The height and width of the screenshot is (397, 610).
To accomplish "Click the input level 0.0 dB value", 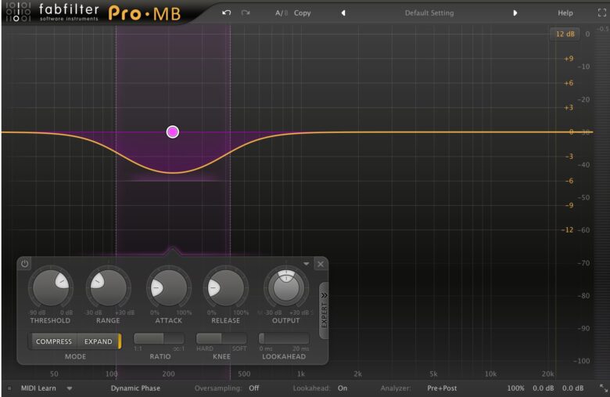I will 543,388.
